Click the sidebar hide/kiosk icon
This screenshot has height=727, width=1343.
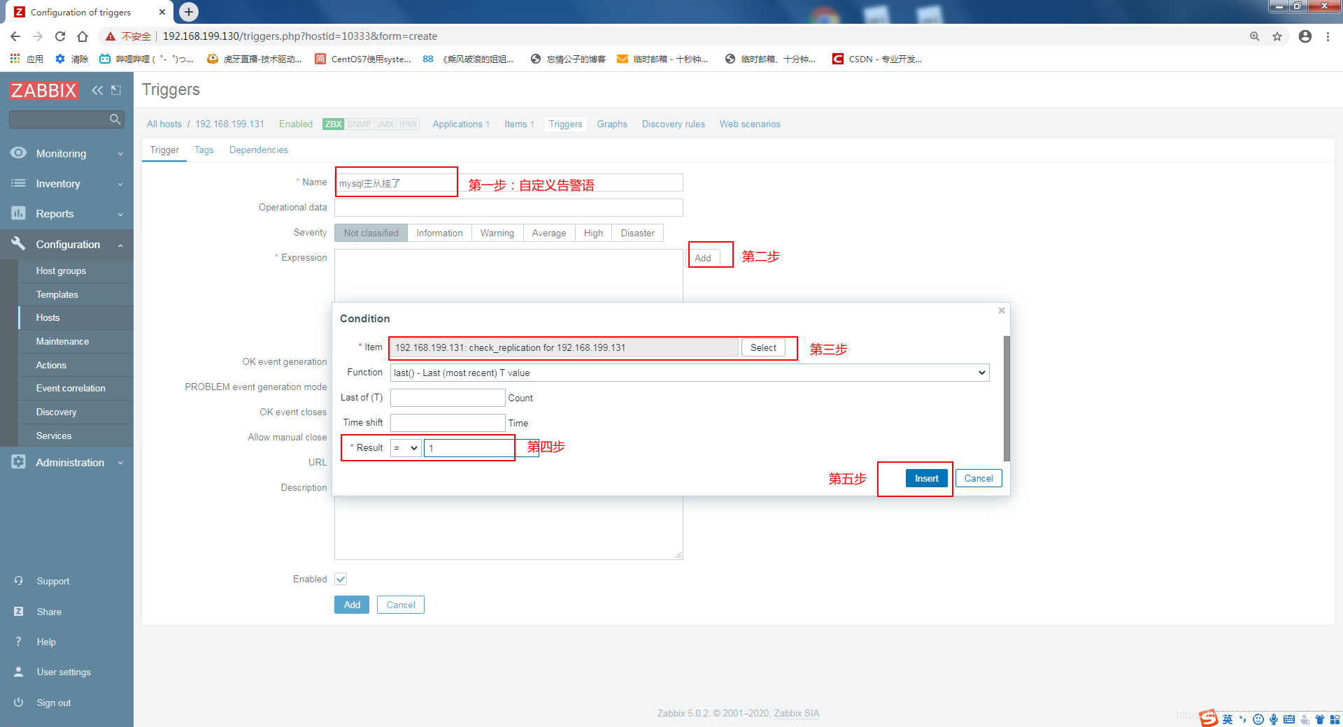pos(116,90)
